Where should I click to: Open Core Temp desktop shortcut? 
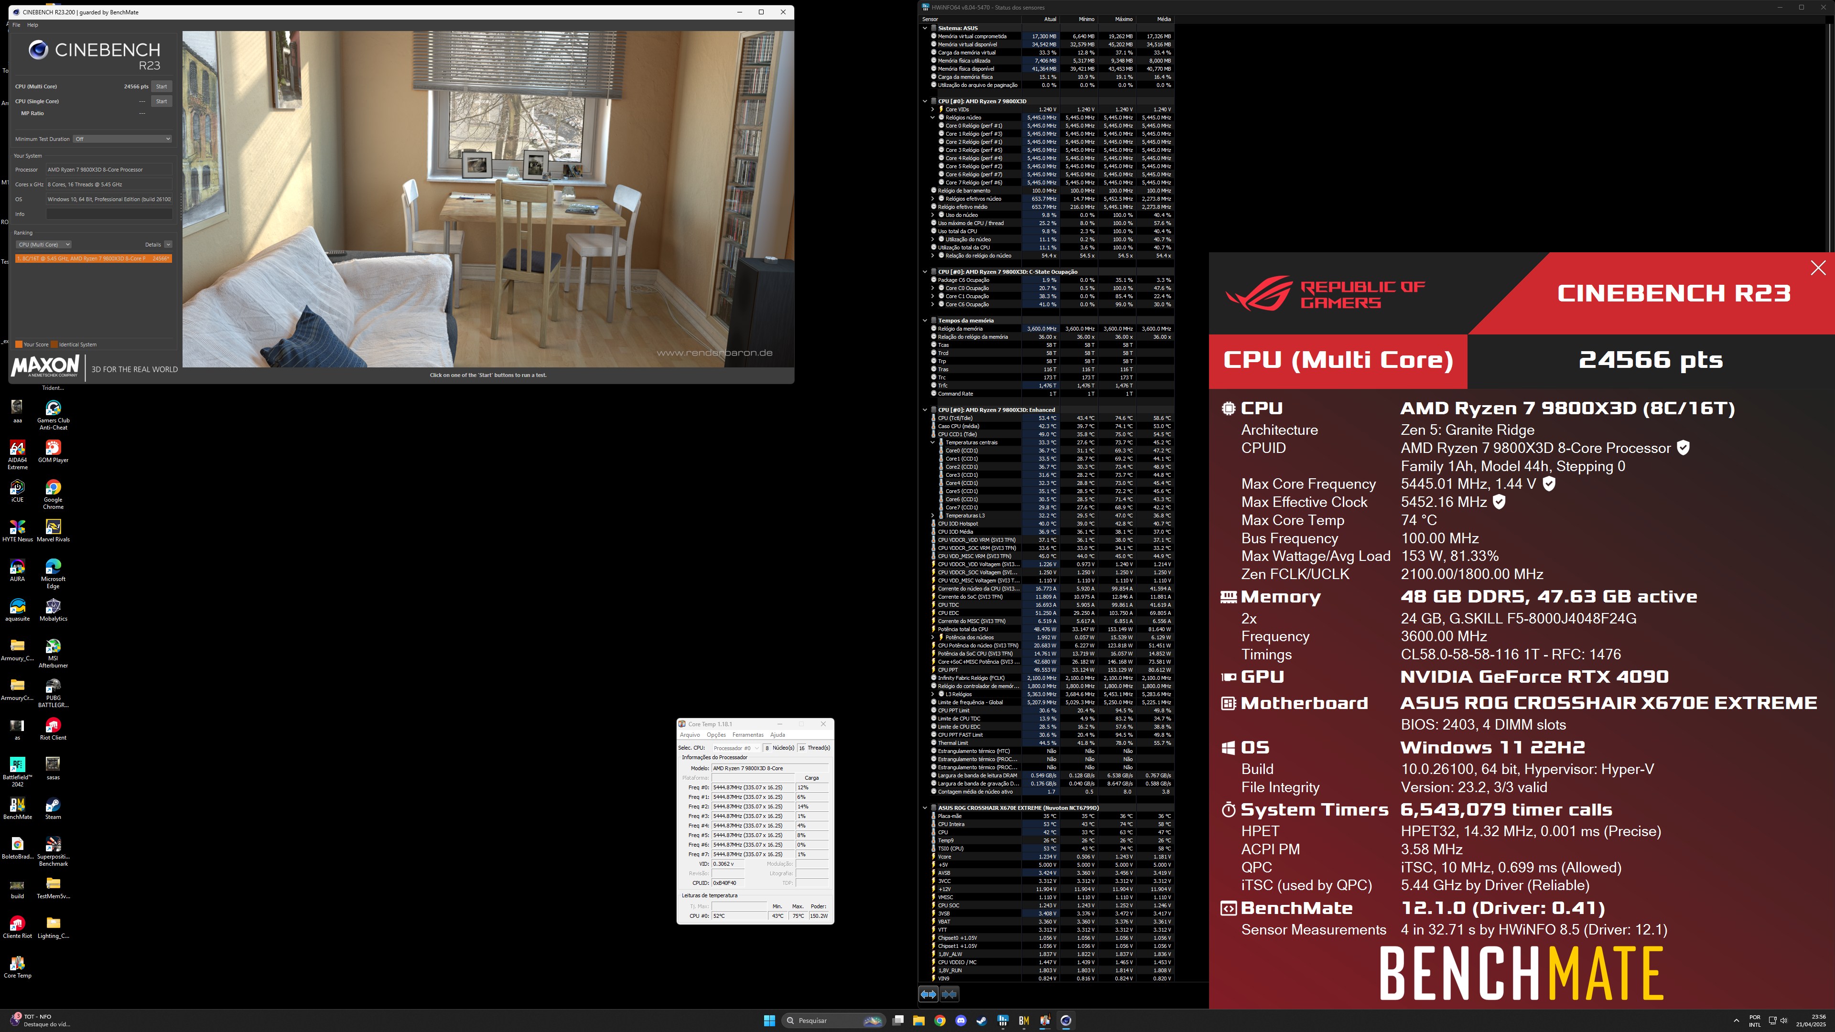click(x=17, y=967)
